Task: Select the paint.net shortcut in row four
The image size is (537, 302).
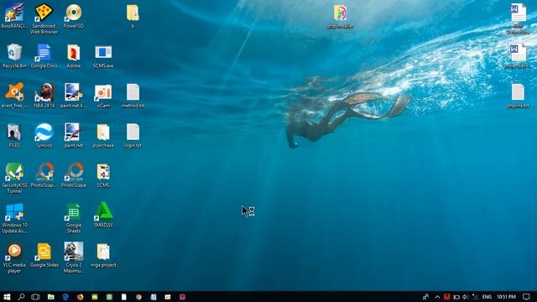Action: [x=74, y=136]
